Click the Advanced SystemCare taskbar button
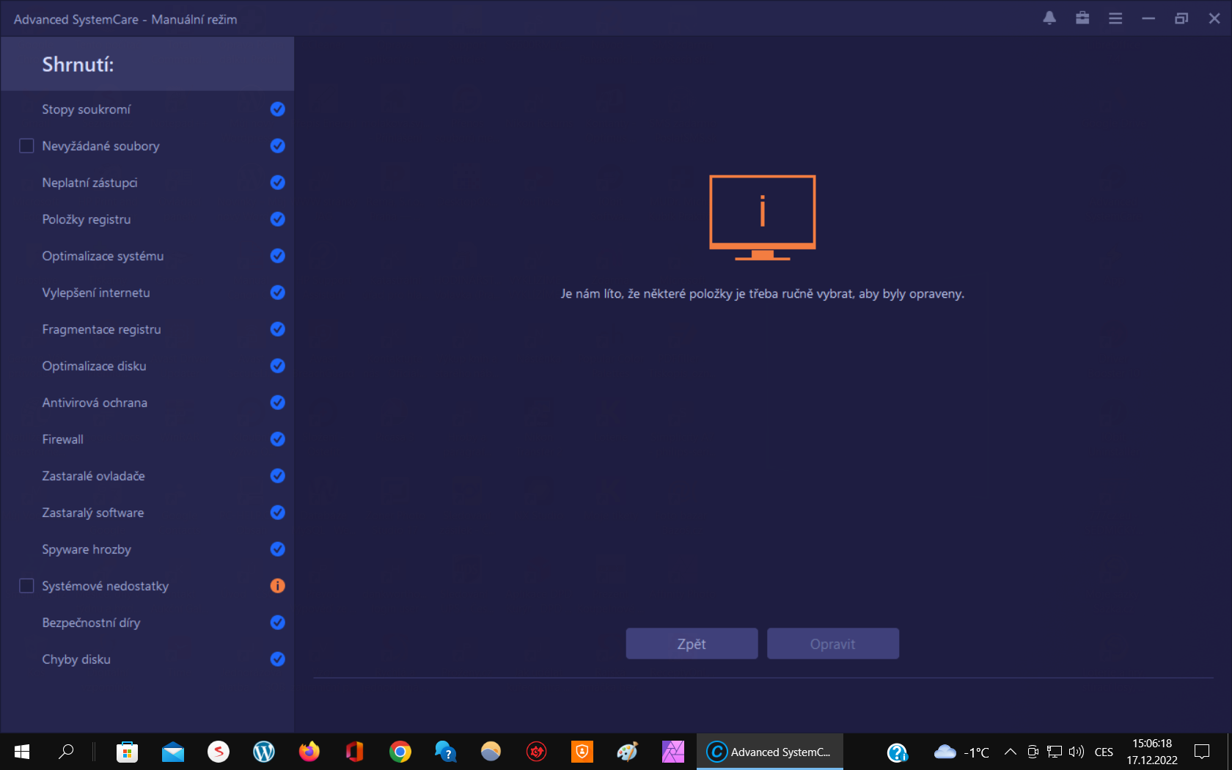 pyautogui.click(x=770, y=752)
